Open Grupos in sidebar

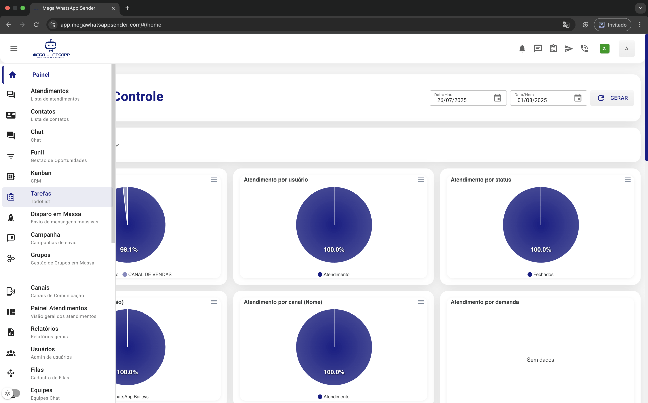click(58, 259)
